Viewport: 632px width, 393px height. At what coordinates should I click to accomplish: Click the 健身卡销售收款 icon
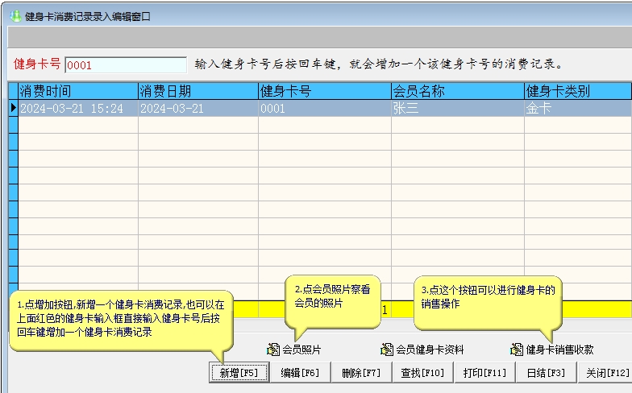[x=517, y=350]
